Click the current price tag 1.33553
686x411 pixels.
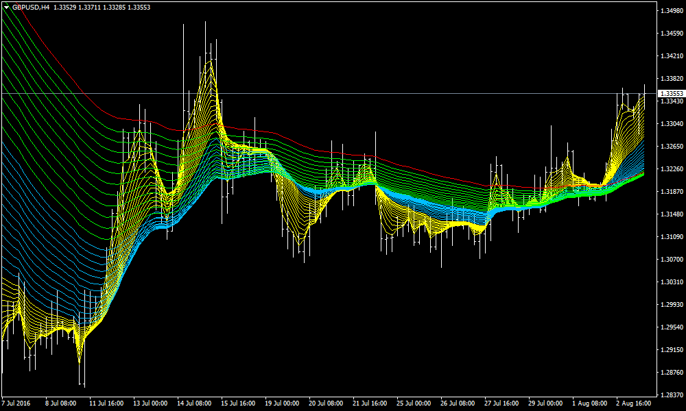click(x=671, y=93)
